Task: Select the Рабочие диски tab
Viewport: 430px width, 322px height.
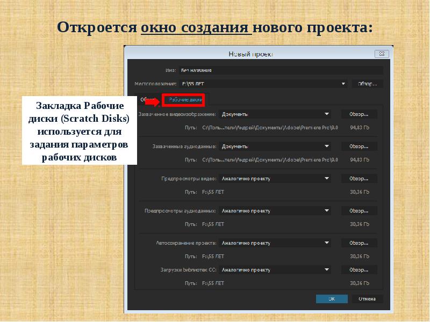Action: [x=184, y=99]
